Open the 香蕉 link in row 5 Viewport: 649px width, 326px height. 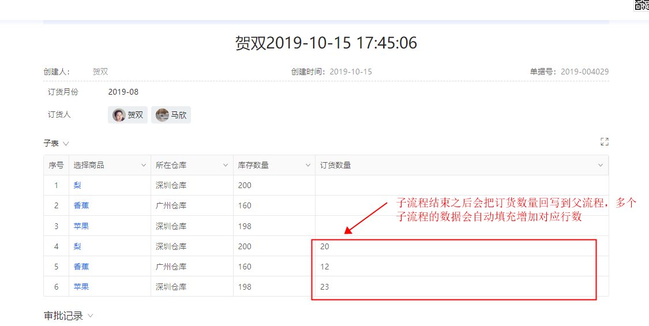pyautogui.click(x=81, y=267)
